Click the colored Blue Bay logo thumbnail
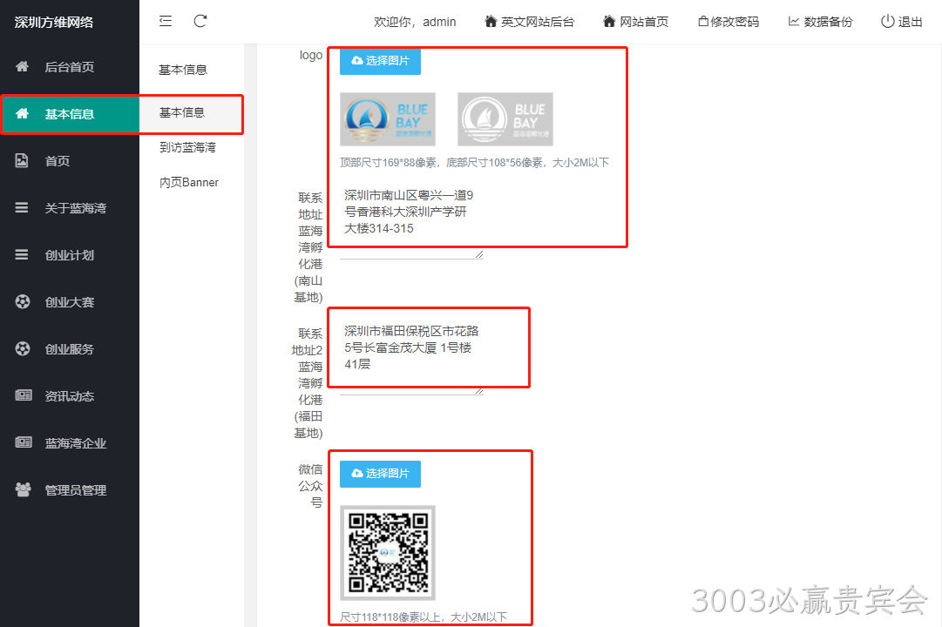This screenshot has height=627, width=942. [388, 119]
